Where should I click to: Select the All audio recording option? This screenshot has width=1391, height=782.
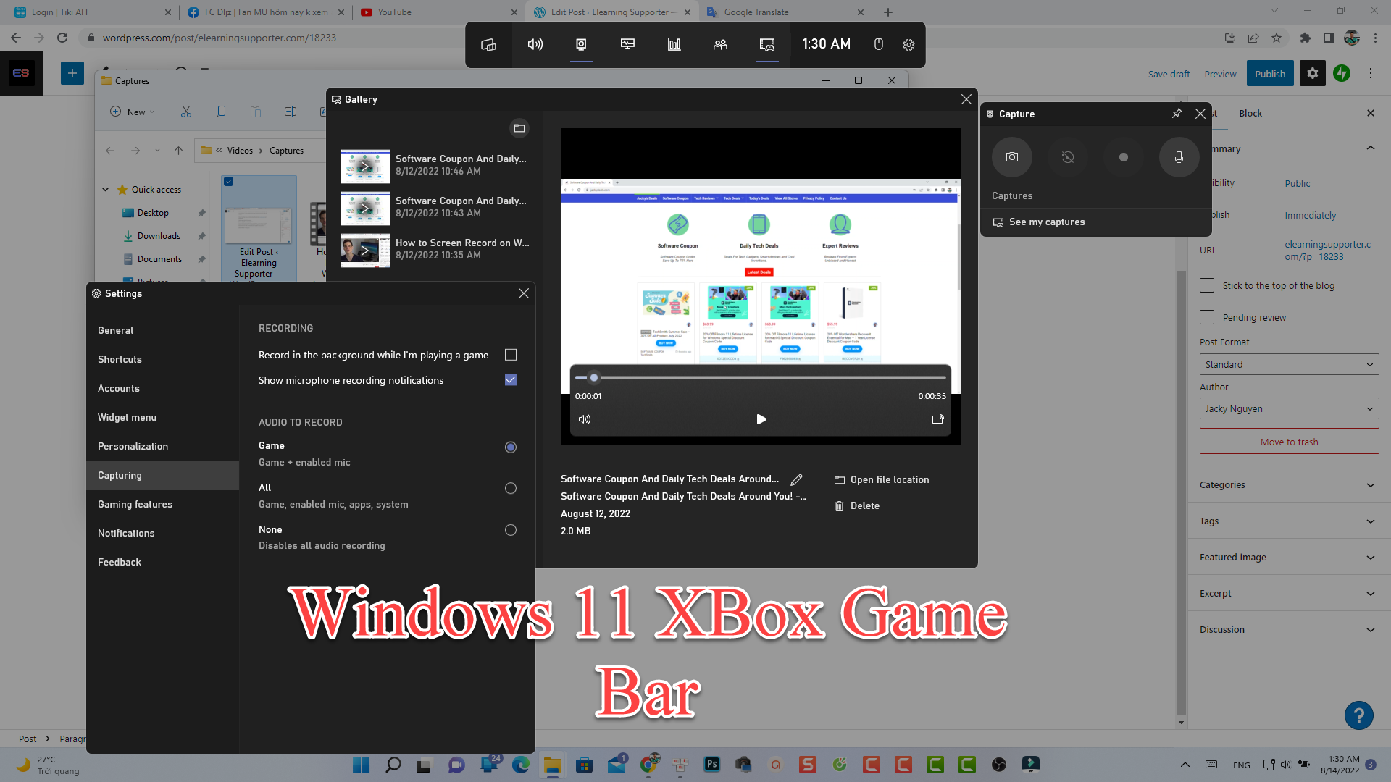click(511, 488)
